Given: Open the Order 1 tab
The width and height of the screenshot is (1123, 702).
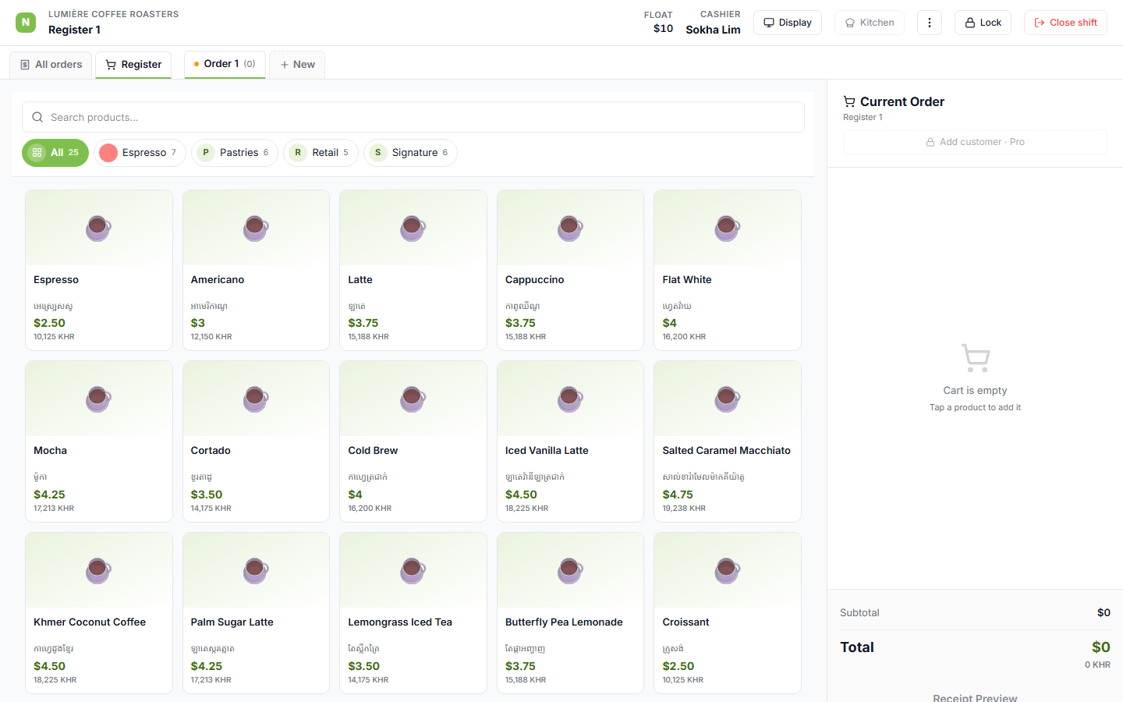Looking at the screenshot, I should tap(225, 64).
